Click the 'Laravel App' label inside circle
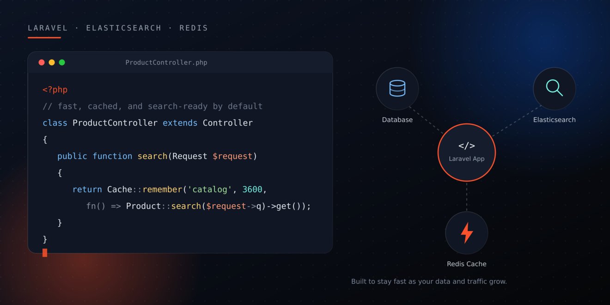610x305 pixels. (467, 159)
